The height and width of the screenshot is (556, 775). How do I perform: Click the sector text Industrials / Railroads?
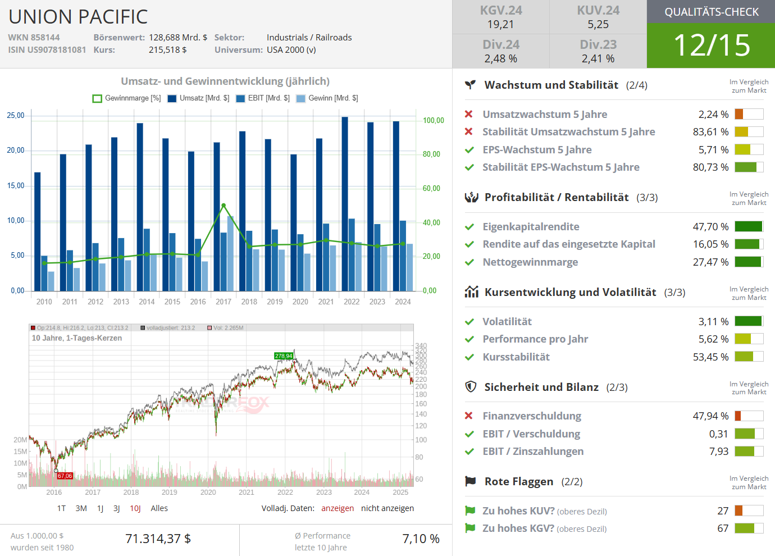[309, 38]
